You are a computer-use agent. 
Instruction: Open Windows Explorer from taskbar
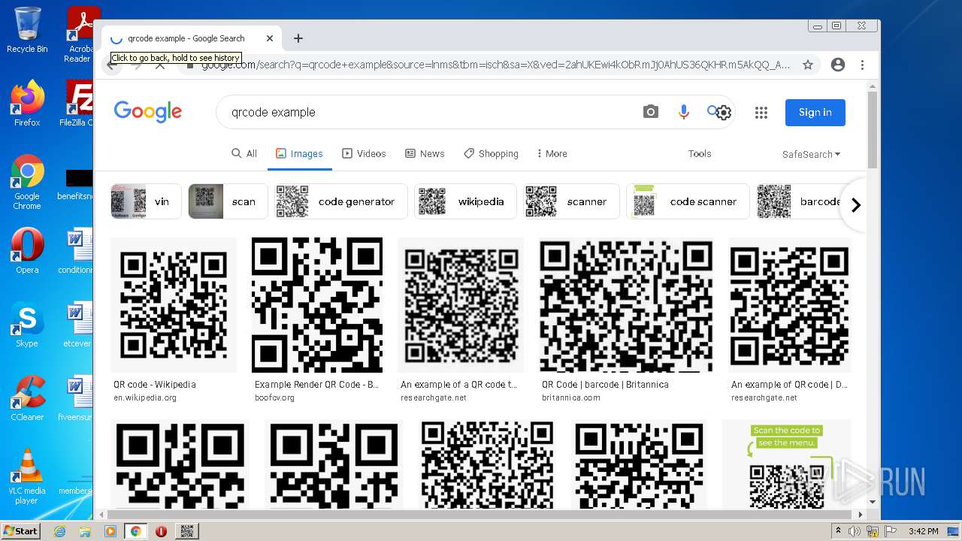pyautogui.click(x=85, y=531)
